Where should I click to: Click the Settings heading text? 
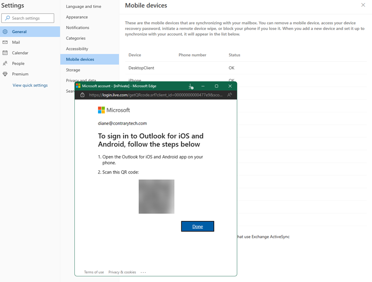pyautogui.click(x=13, y=6)
